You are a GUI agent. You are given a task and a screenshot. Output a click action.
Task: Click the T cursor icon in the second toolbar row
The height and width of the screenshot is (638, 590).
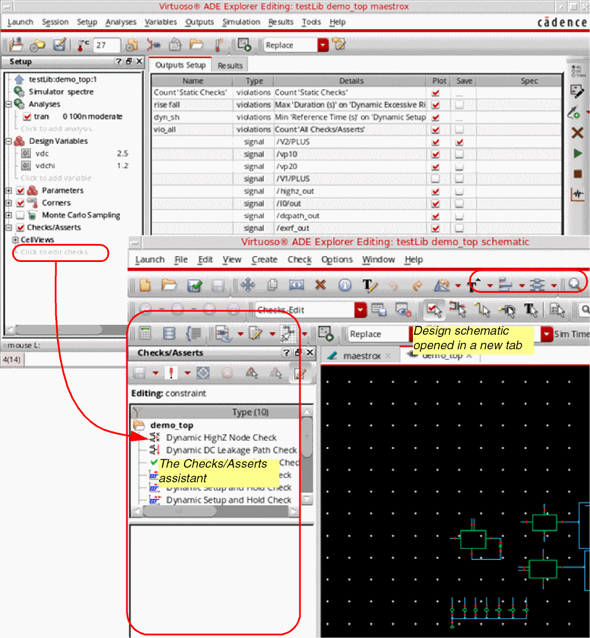tap(531, 310)
